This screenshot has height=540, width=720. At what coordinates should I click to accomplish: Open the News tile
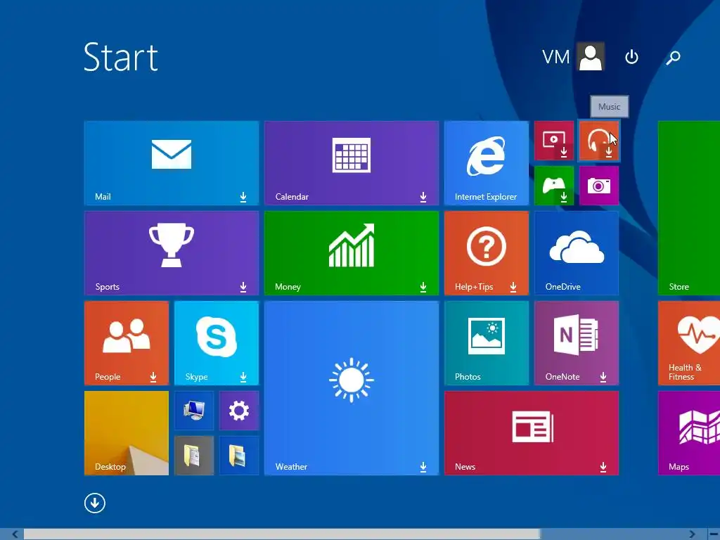click(x=532, y=433)
